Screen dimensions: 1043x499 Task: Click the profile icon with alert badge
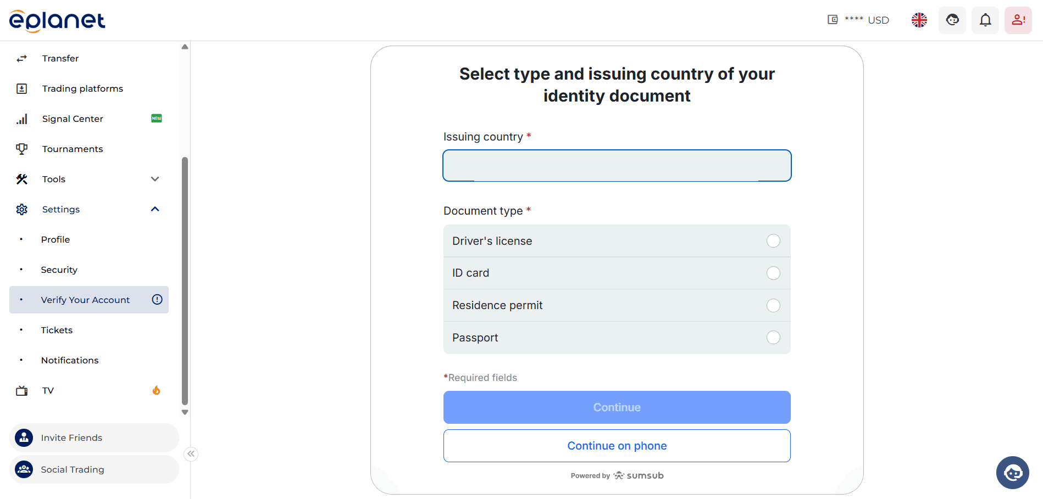click(1018, 20)
